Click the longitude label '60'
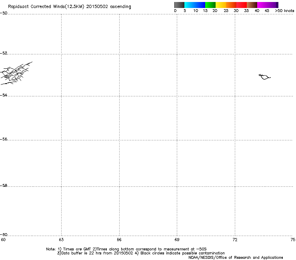This screenshot has width=296, height=260. (3, 240)
